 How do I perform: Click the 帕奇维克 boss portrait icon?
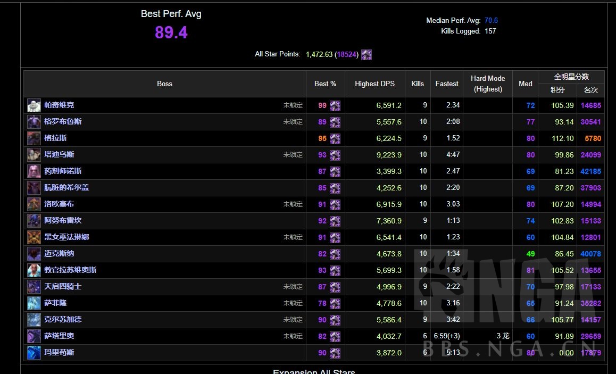(x=34, y=105)
